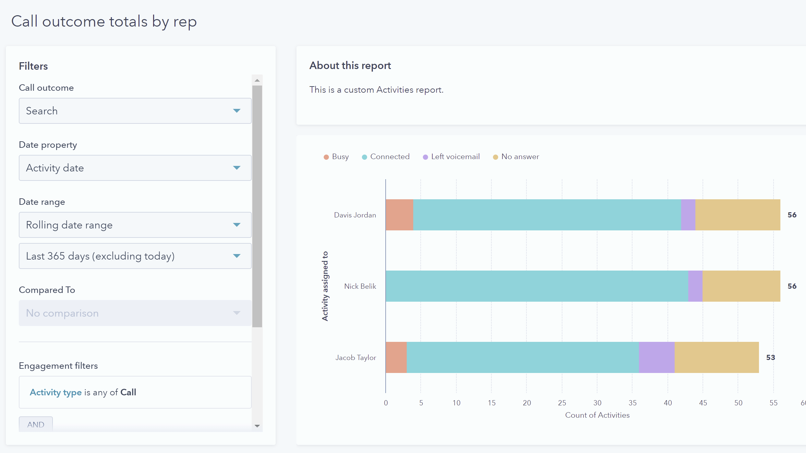Screen dimensions: 806x453
Task: Expand the Activity date dropdown
Action: (135, 168)
